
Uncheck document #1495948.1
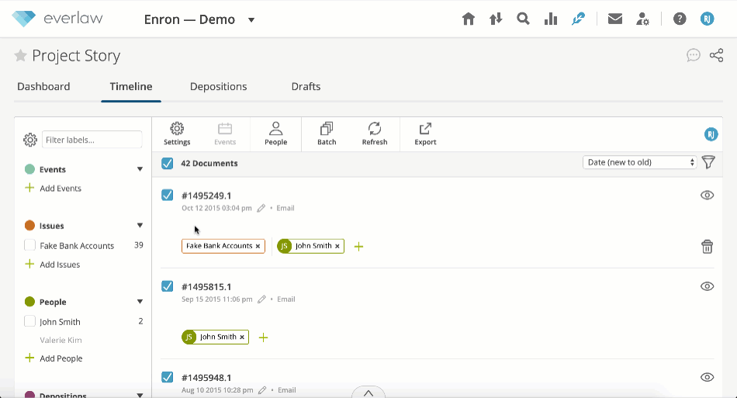(167, 377)
